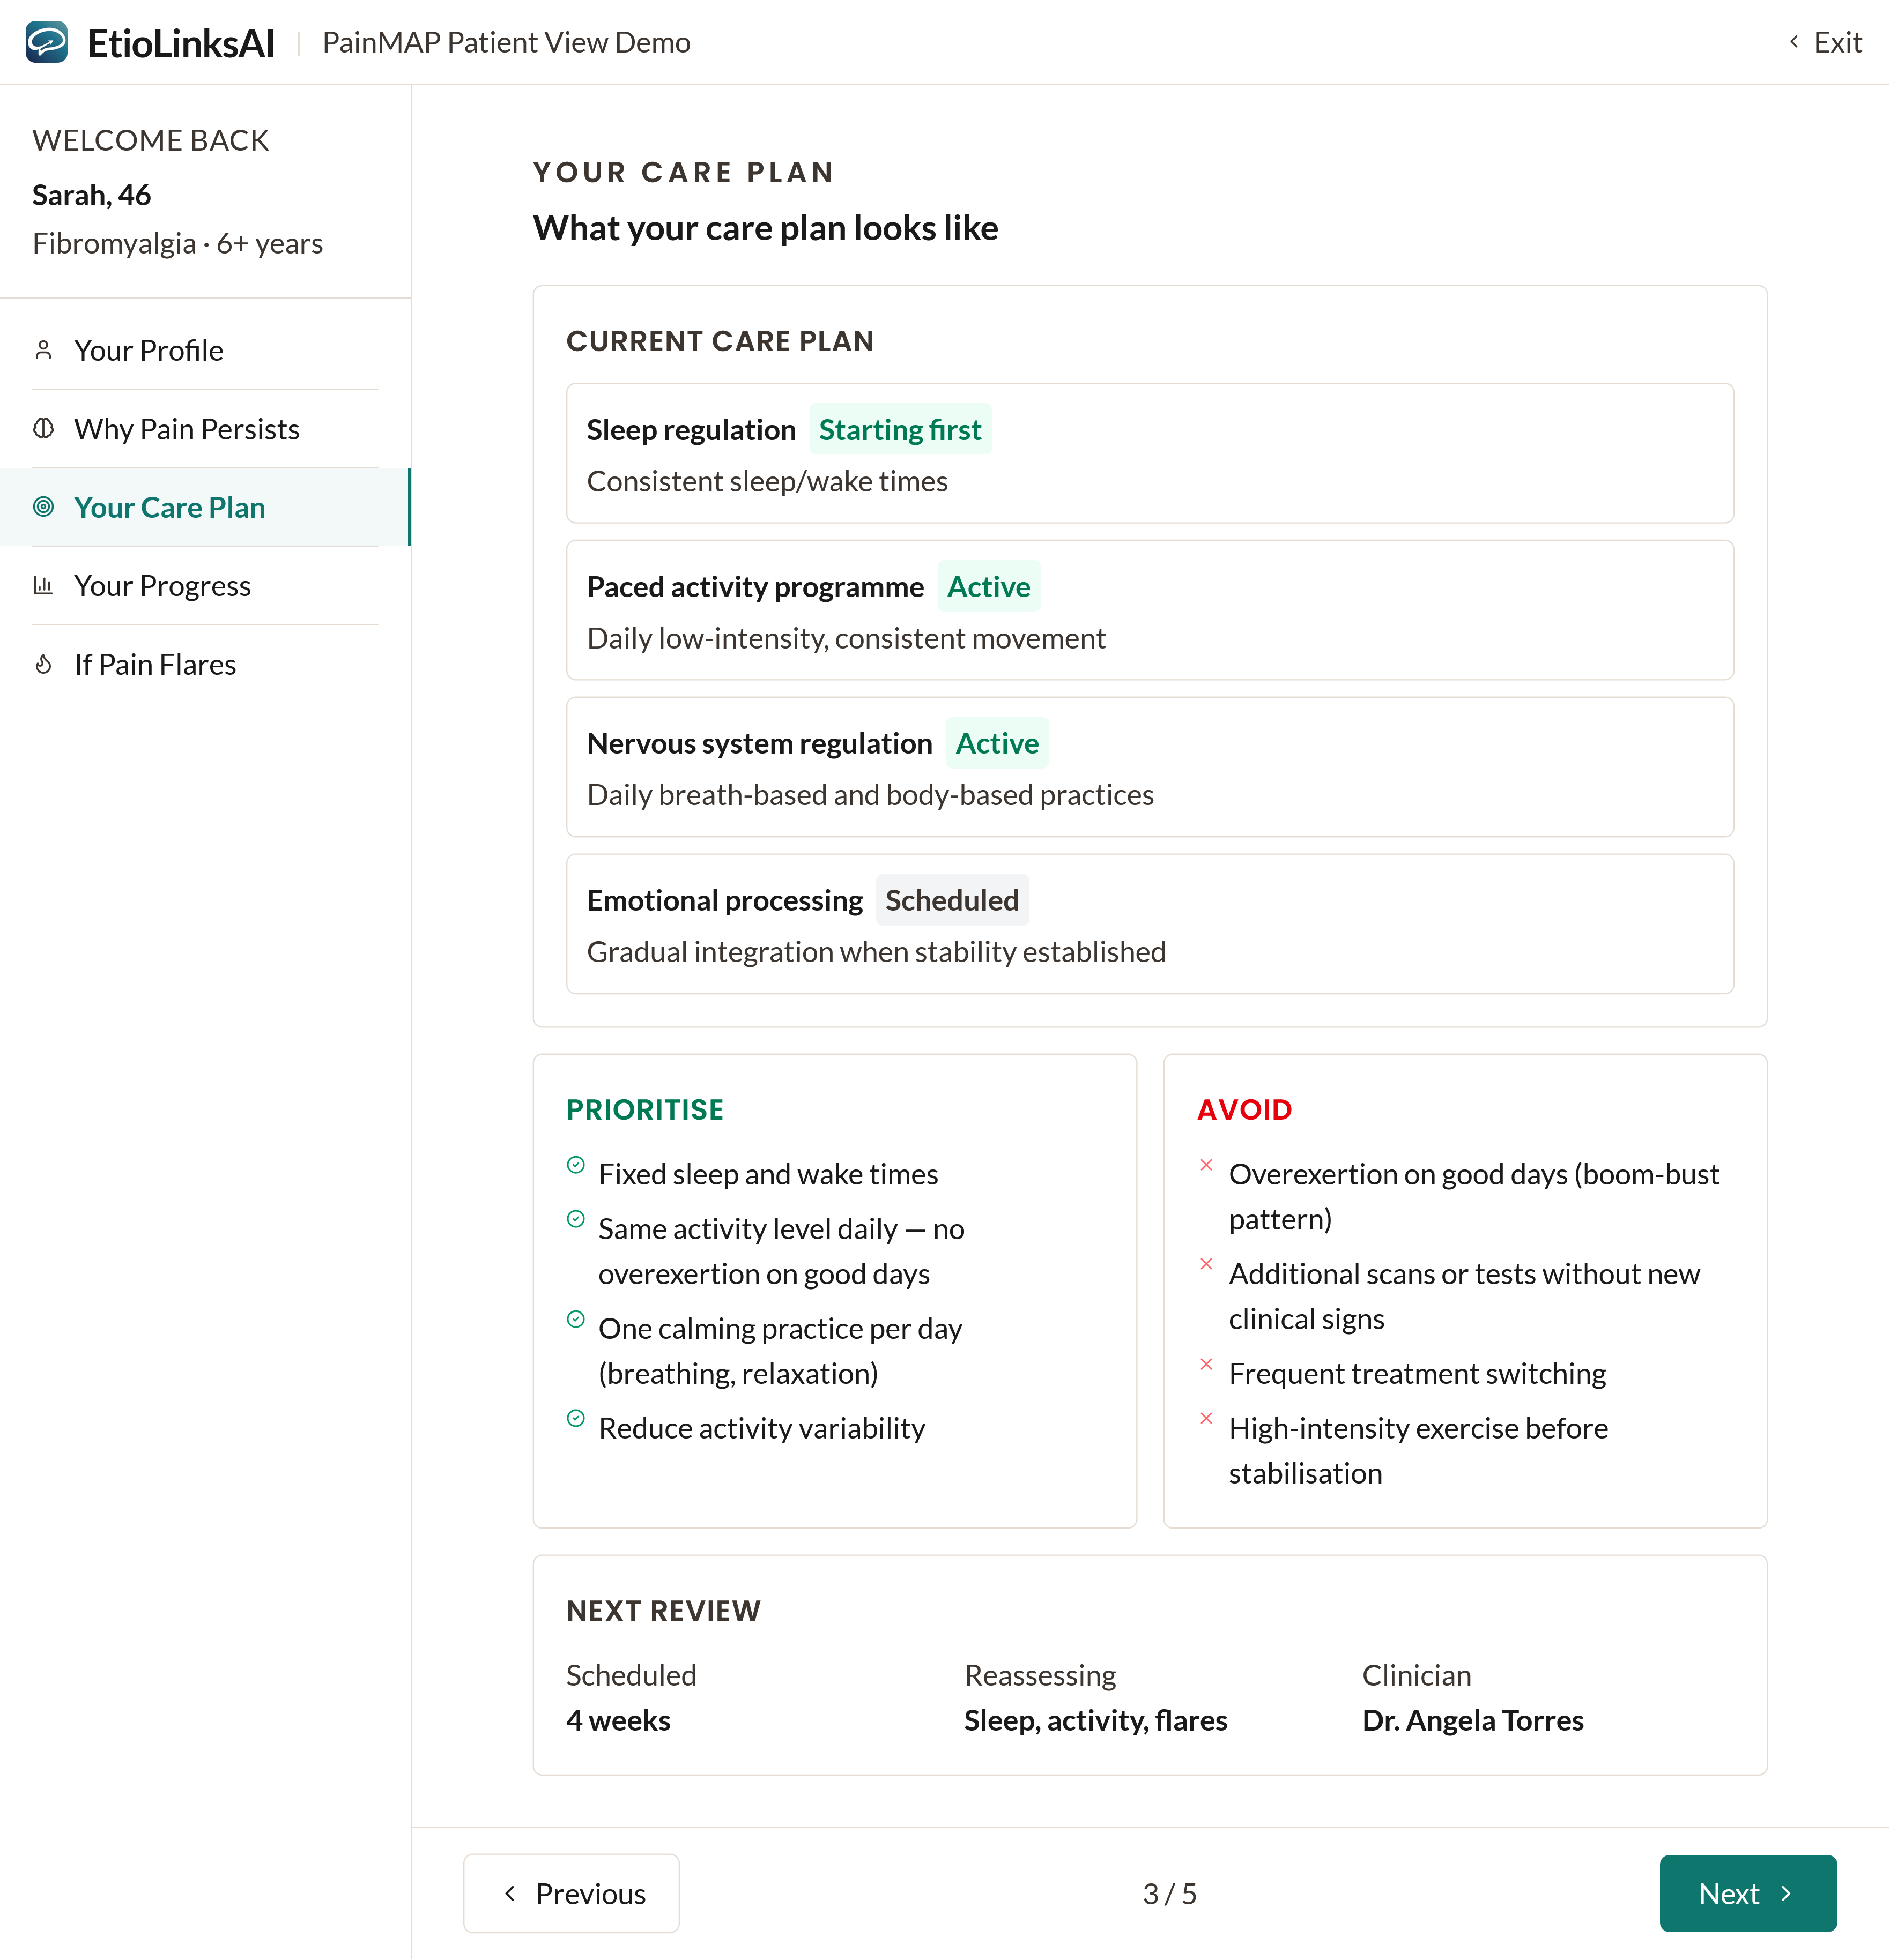1890x1960 pixels.
Task: Go to the Your Progress section
Action: coord(162,586)
